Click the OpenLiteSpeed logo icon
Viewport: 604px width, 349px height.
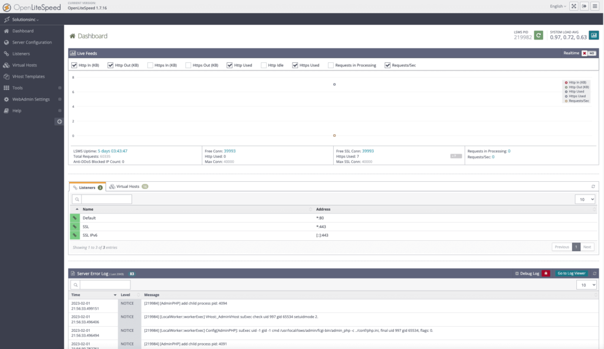[6, 7]
